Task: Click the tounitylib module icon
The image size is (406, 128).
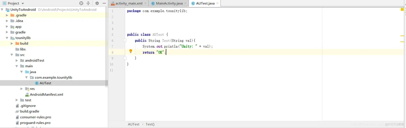Action: (x=12, y=38)
